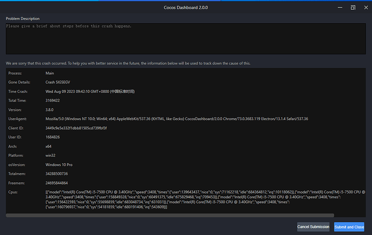Screen dimensions: 372x235
Task: Click the Cocos Dashboard 2.0.0 title
Action: point(185,8)
